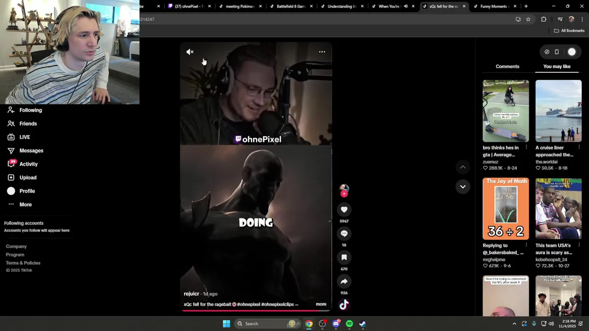Image resolution: width=589 pixels, height=331 pixels.
Task: Open Steam from the taskbar
Action: point(363,324)
